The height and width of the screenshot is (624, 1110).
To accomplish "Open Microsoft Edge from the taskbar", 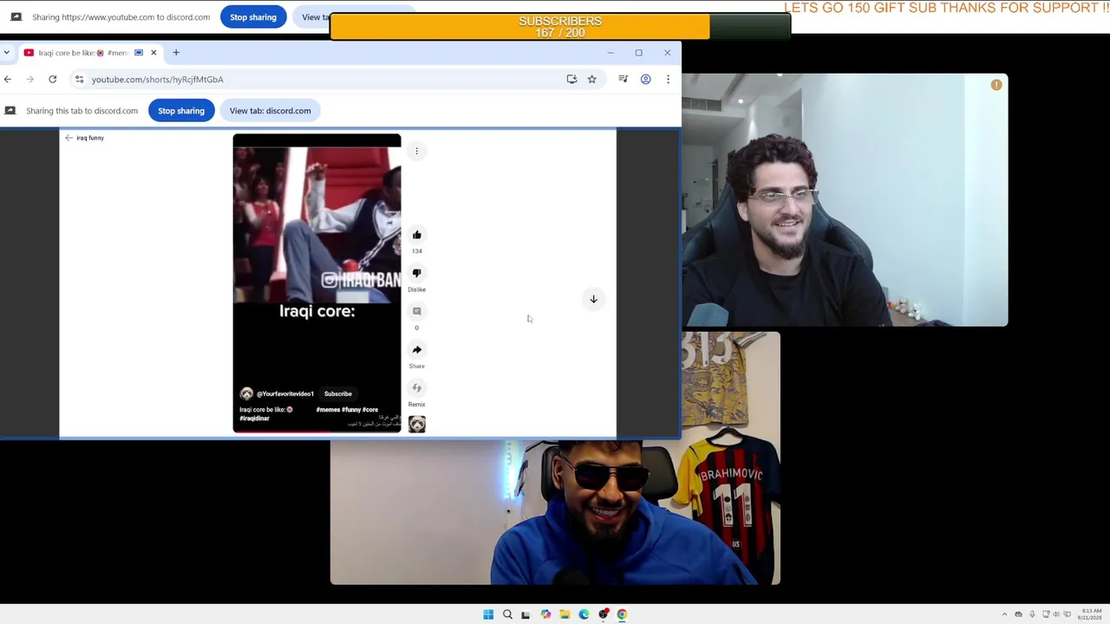I will 584,614.
